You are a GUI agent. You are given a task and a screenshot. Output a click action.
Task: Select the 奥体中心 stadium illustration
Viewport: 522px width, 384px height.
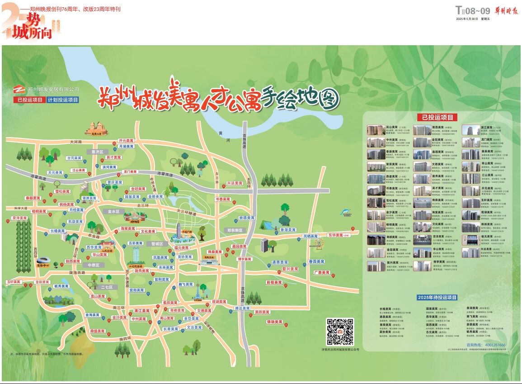point(43,262)
